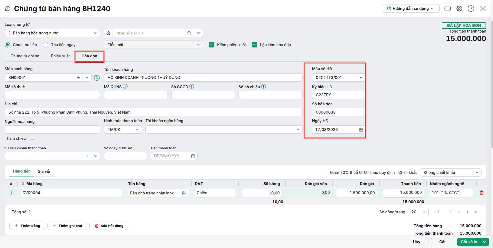Go to last page of rows

coord(476,212)
